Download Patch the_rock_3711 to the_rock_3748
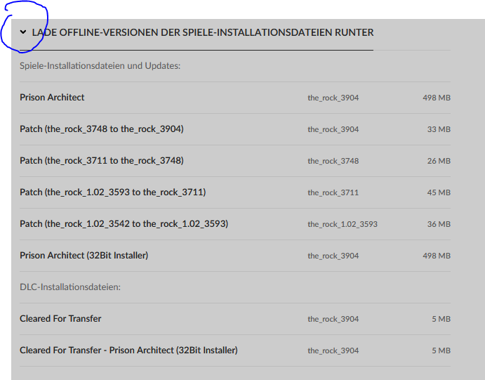485x380 pixels. point(102,161)
